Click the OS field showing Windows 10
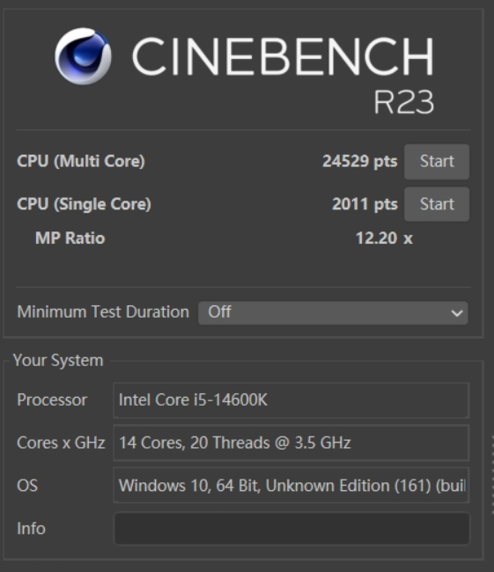The image size is (494, 572). point(291,486)
